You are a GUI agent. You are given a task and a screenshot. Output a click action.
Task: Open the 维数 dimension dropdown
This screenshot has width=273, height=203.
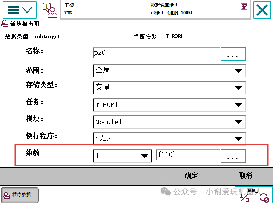point(122,156)
